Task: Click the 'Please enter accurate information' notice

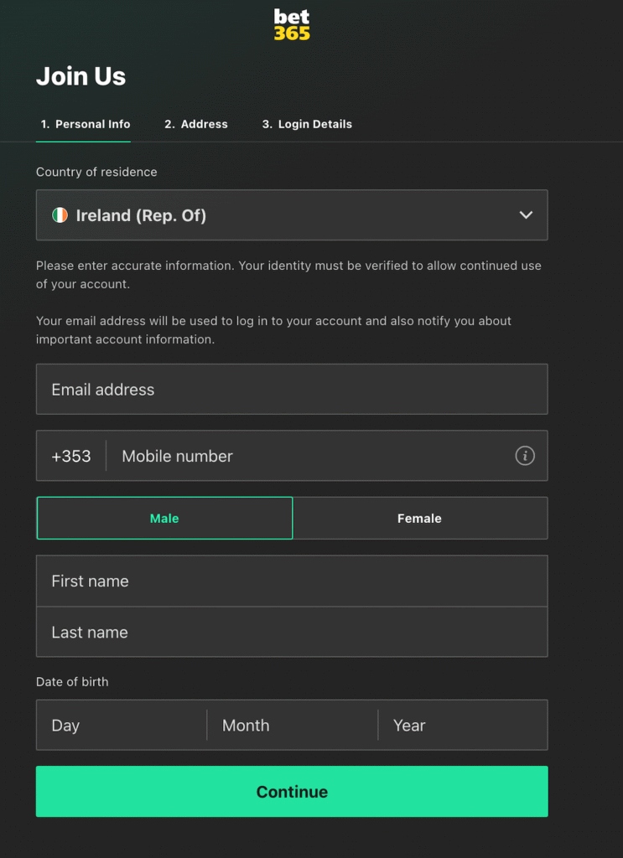Action: pos(288,275)
